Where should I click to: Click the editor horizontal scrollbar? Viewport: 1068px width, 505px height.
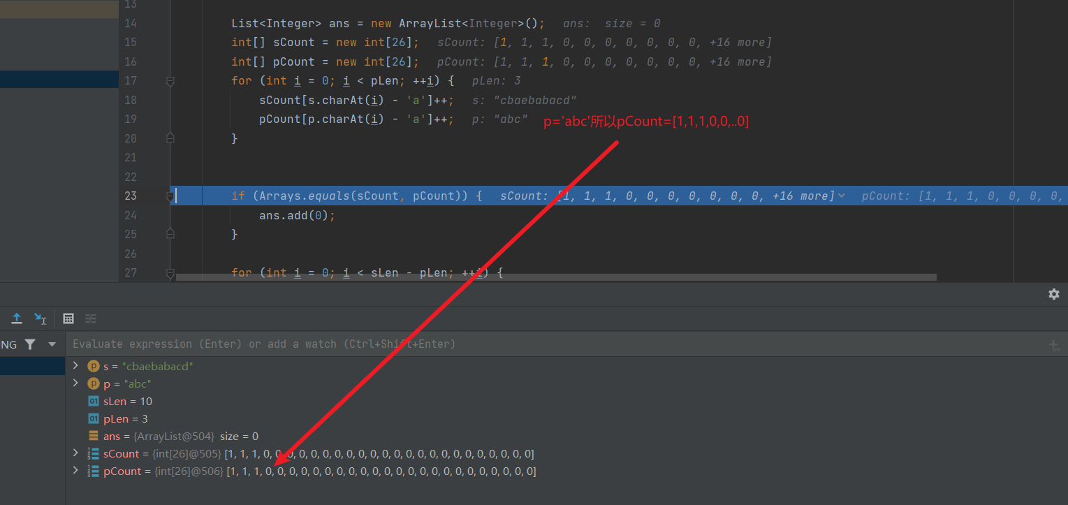(x=555, y=277)
